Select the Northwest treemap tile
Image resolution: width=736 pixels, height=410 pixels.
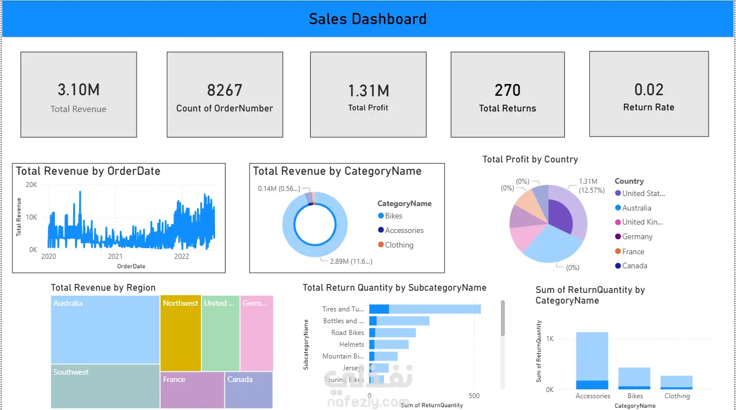pos(181,333)
